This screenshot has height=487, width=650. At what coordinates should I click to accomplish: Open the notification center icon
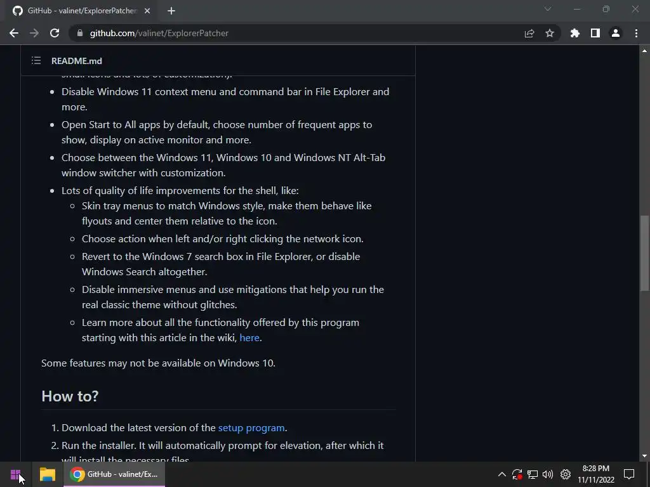point(629,474)
